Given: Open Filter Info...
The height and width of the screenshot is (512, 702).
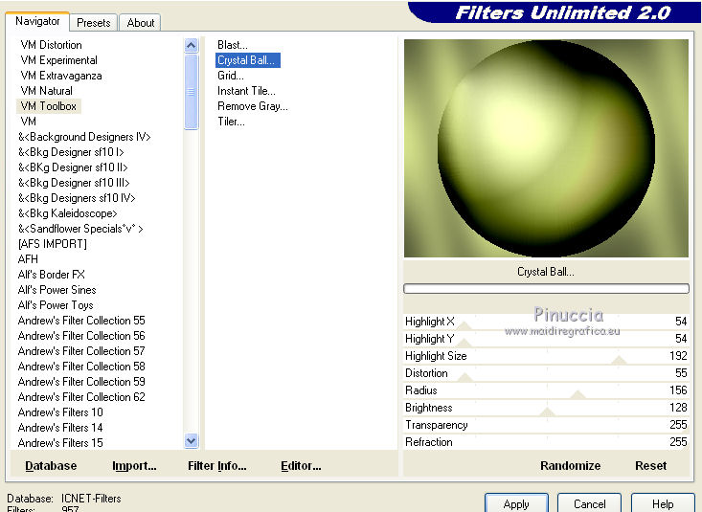Looking at the screenshot, I should [217, 466].
